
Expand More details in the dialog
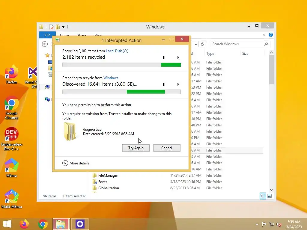point(76,163)
